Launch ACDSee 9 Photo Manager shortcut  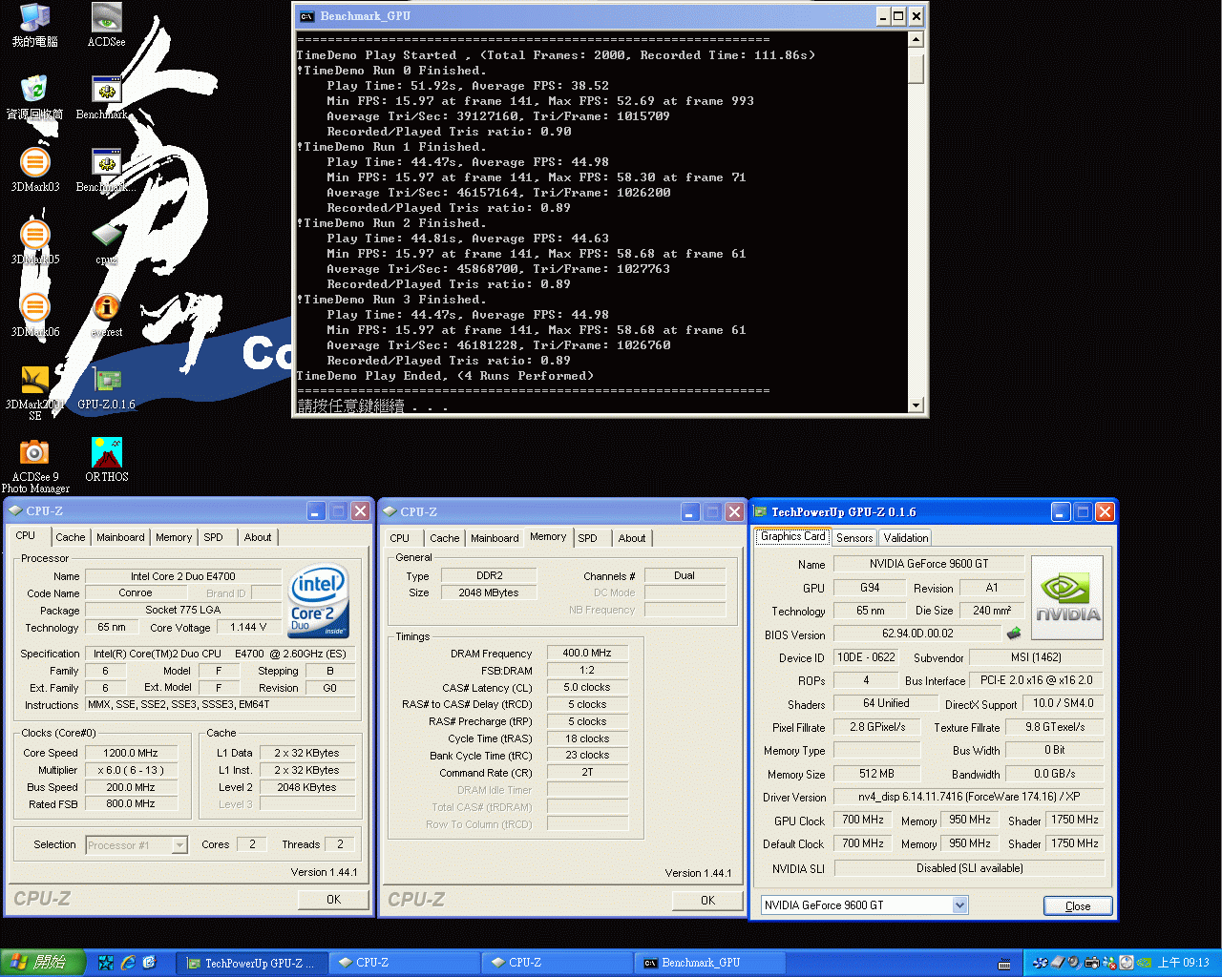click(34, 466)
